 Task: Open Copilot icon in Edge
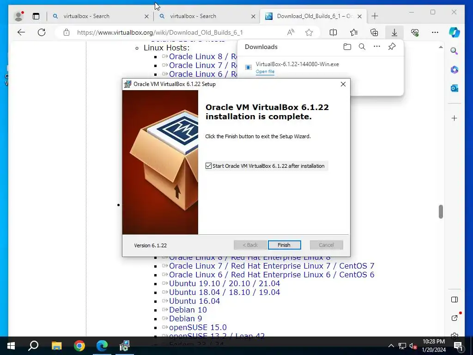pyautogui.click(x=455, y=32)
